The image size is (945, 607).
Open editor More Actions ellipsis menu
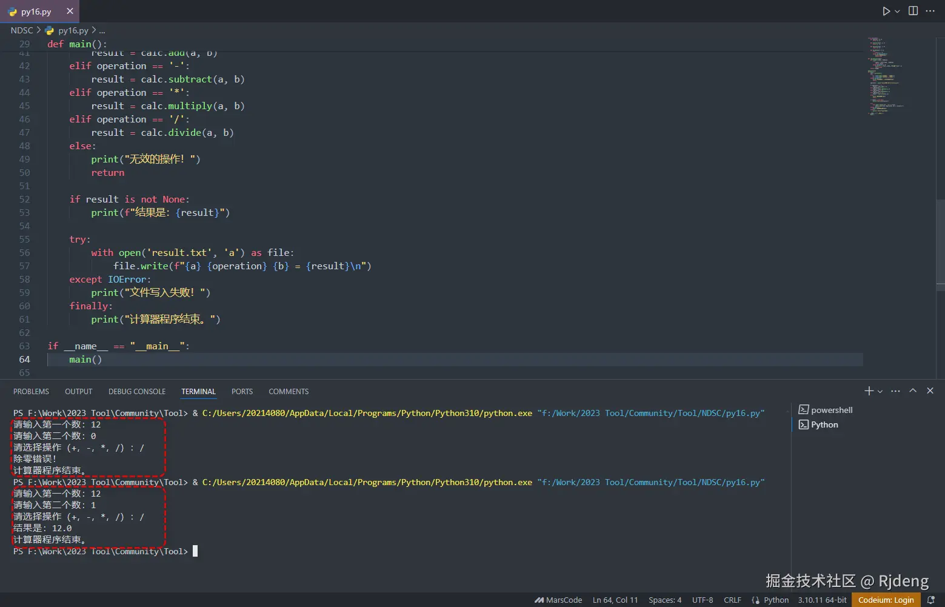tap(930, 11)
